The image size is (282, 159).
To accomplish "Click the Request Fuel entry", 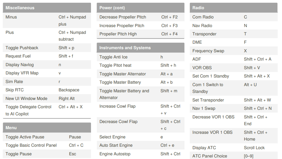I will coord(18,56).
